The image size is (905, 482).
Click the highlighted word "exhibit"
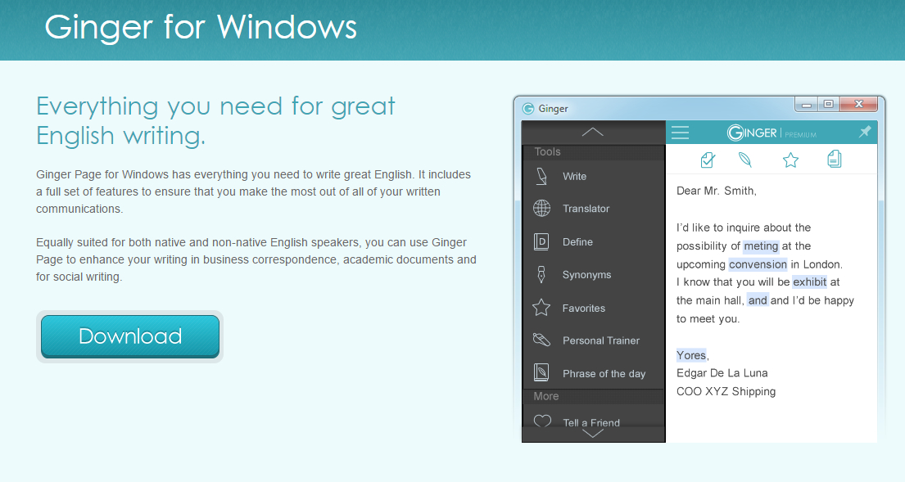click(810, 282)
